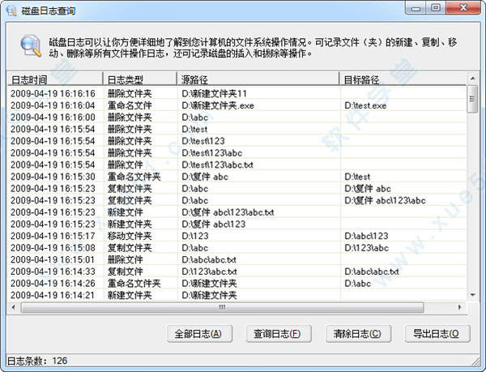The width and height of the screenshot is (486, 372).
Task: Select 重命名文件夹 row at 16:15:30
Action: pyautogui.click(x=237, y=177)
